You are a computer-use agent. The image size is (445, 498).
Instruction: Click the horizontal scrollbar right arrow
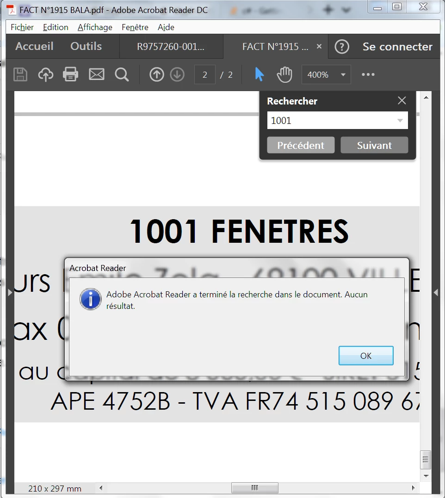(x=413, y=487)
